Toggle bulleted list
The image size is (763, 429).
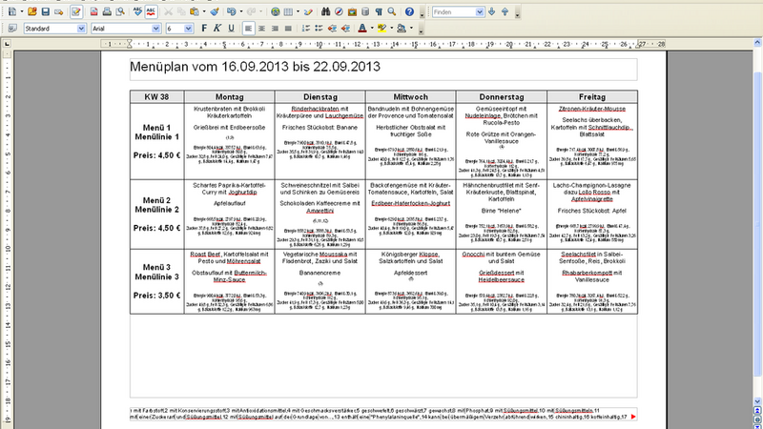[319, 29]
